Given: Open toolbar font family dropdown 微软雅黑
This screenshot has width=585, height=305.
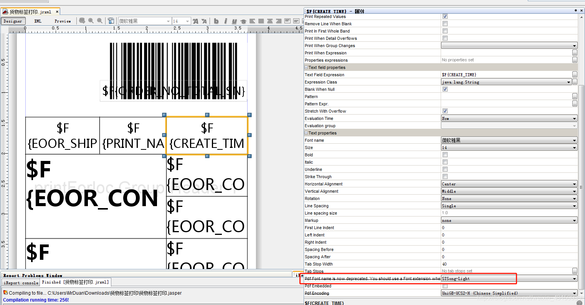Looking at the screenshot, I should tap(144, 21).
